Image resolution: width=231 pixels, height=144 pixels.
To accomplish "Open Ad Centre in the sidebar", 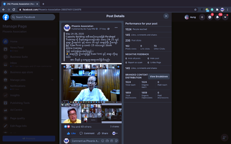I will click(x=29, y=110).
